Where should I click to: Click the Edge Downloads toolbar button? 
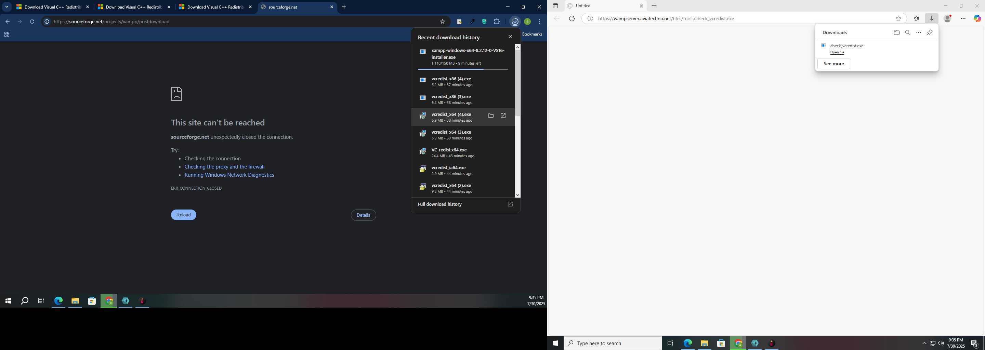tap(931, 18)
